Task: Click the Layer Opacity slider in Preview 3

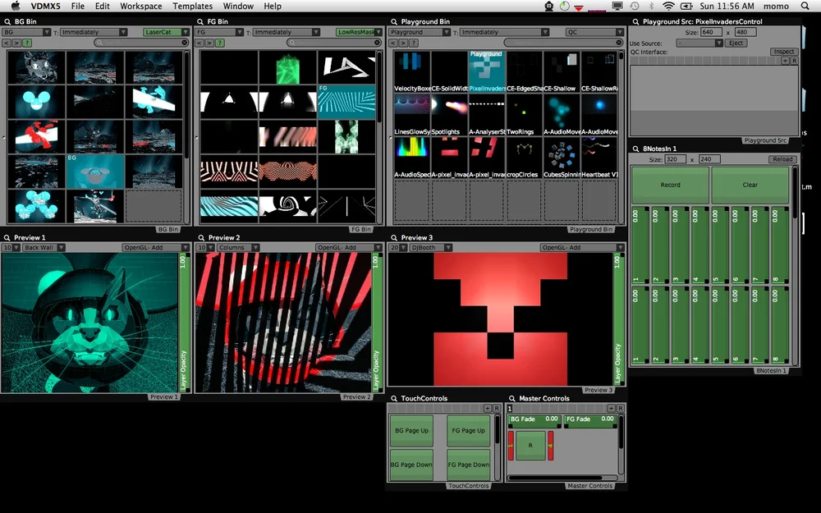Action: [x=618, y=319]
